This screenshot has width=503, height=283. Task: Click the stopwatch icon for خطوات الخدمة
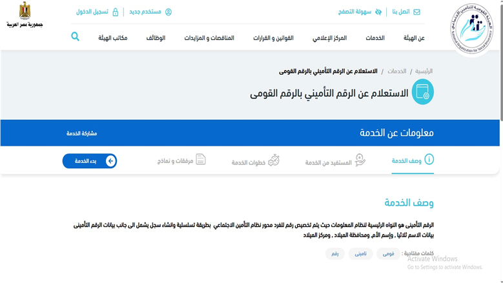274,160
